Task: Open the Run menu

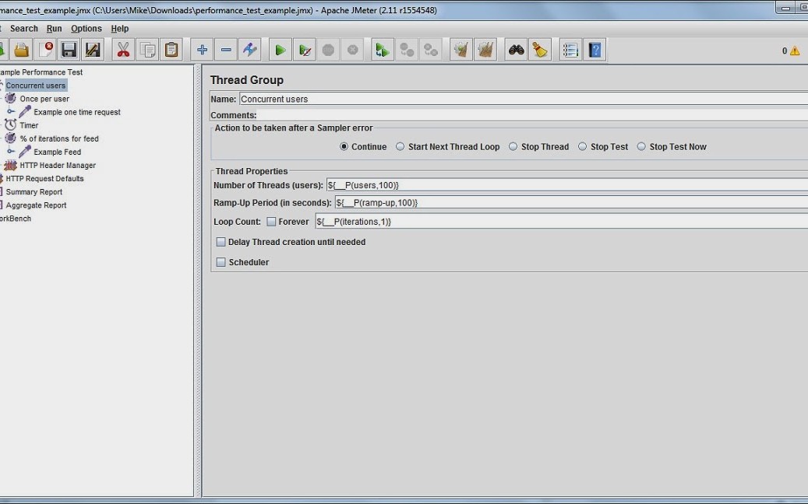Action: coord(54,28)
